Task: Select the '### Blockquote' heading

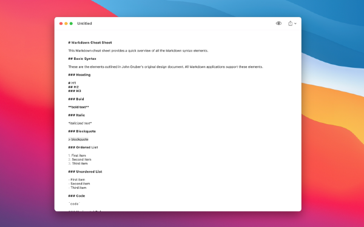Action: (x=82, y=131)
